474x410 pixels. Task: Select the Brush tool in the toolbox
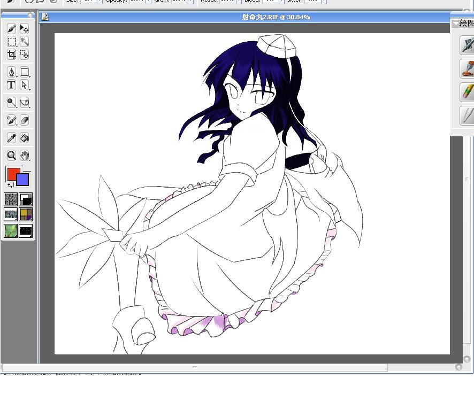[11, 29]
